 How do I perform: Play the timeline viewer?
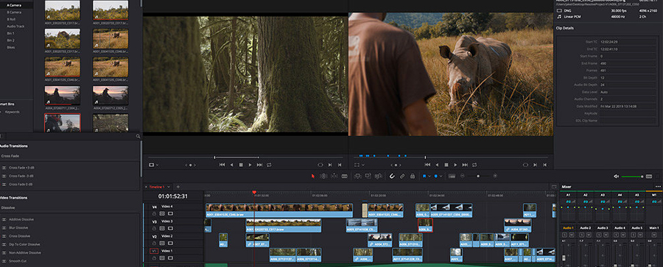455,165
